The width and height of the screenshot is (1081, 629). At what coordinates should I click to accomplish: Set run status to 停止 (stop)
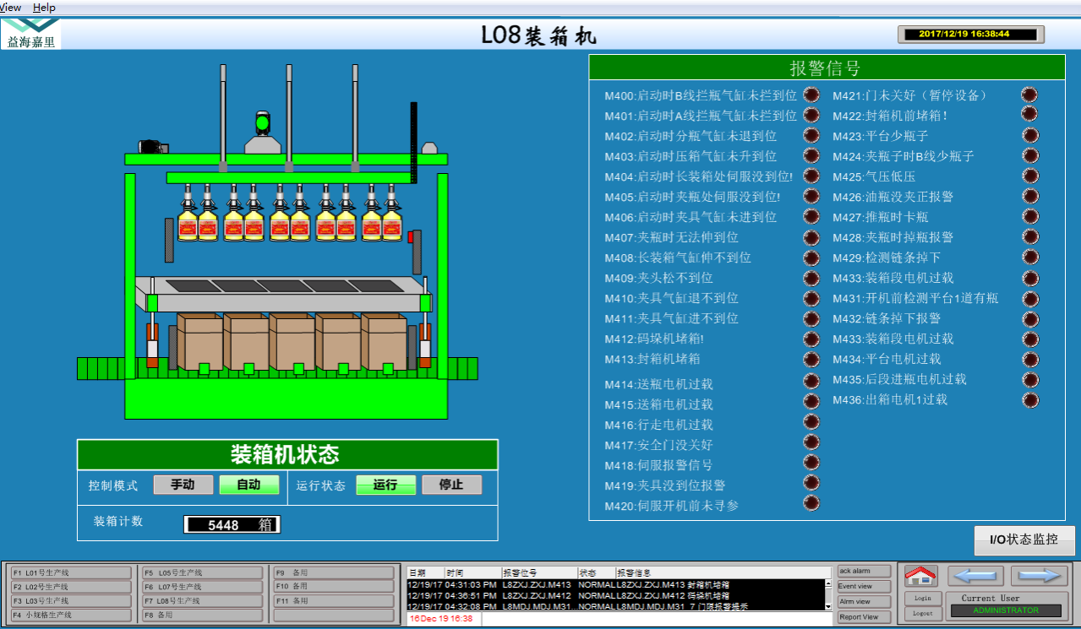(x=451, y=485)
